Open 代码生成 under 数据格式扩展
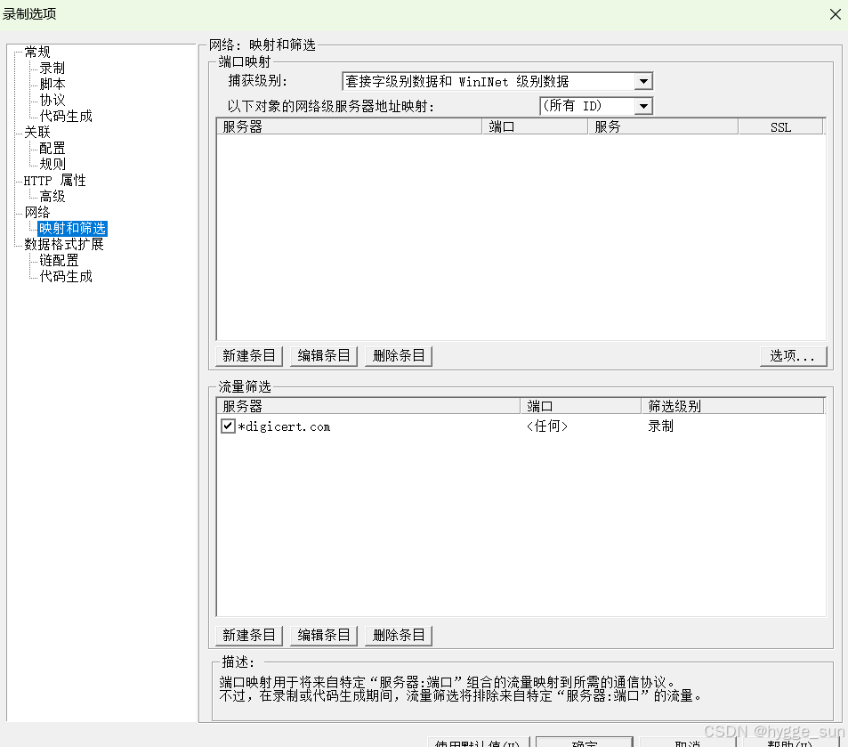 [66, 276]
